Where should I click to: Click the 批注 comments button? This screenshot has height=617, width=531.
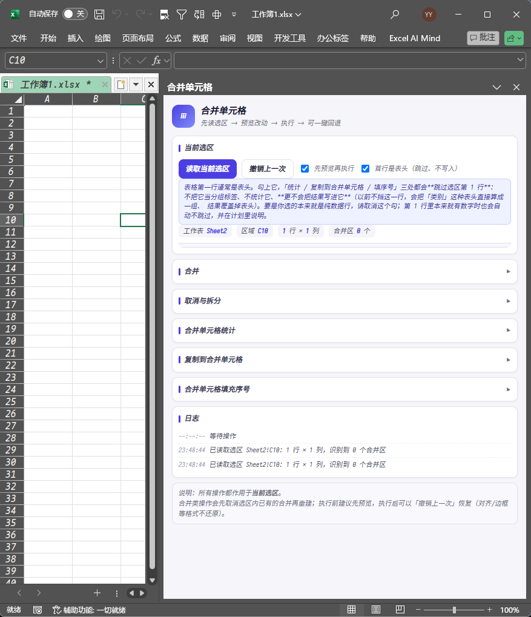[483, 38]
